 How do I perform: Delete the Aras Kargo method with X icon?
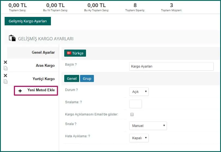pyautogui.click(x=5, y=62)
